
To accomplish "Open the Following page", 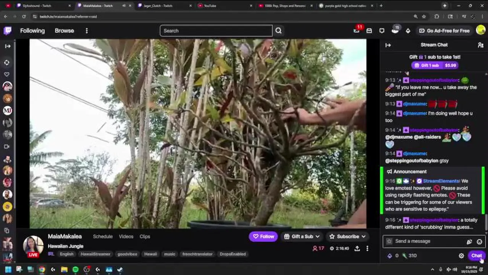I will (x=32, y=31).
